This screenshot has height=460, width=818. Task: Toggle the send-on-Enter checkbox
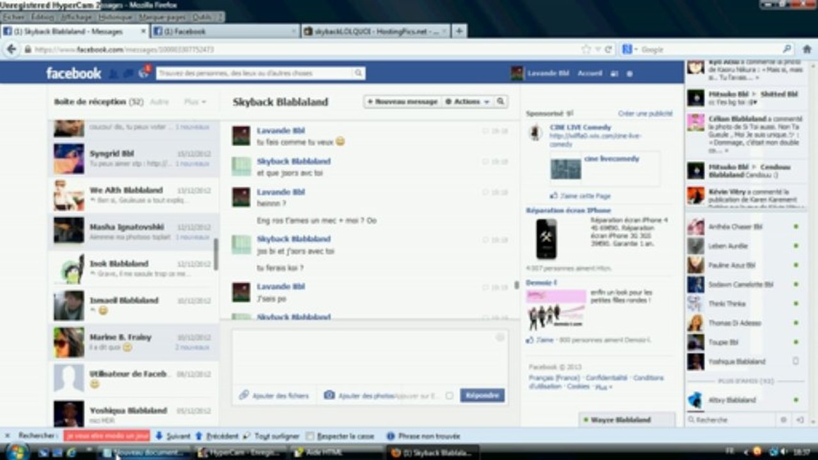click(x=449, y=396)
